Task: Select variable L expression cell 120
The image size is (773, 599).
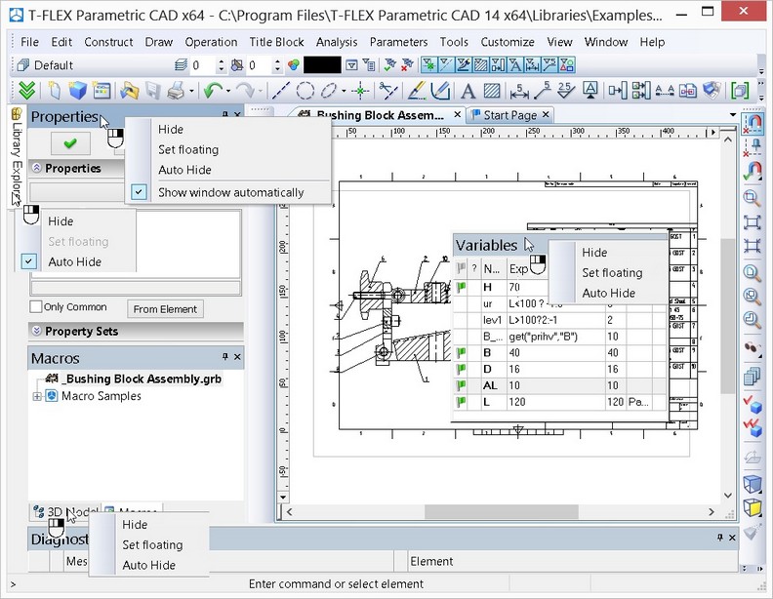Action: pos(555,402)
